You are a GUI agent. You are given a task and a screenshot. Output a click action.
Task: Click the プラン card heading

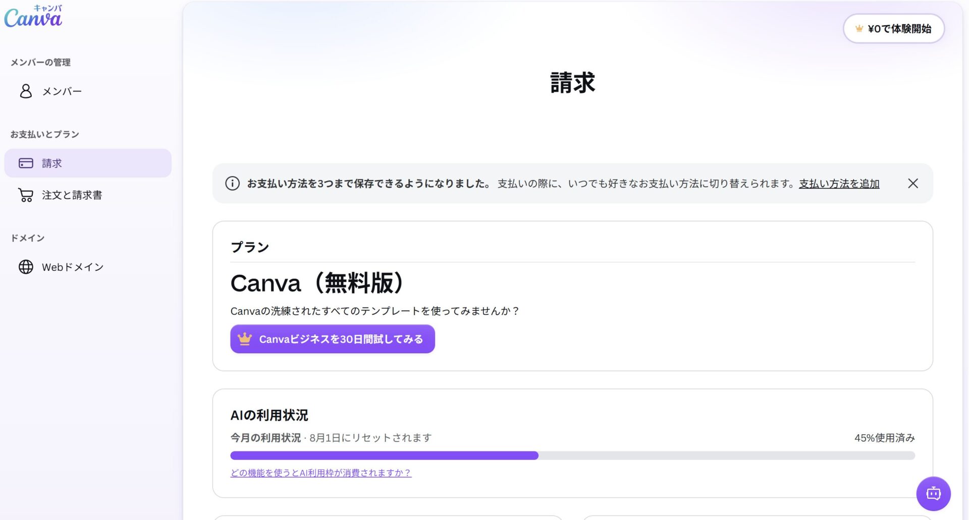click(250, 247)
